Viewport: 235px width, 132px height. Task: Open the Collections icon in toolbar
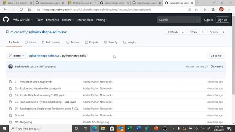213,10
